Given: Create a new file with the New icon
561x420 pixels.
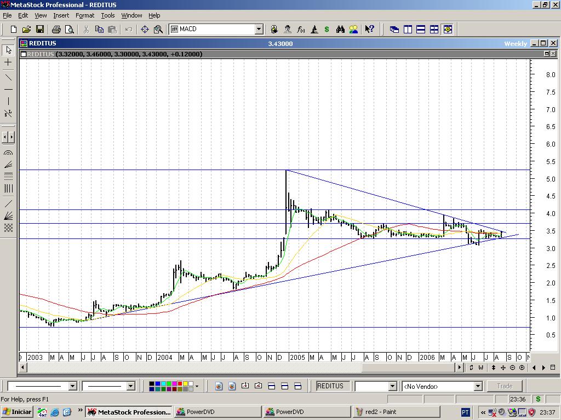Looking at the screenshot, I should [x=14, y=30].
